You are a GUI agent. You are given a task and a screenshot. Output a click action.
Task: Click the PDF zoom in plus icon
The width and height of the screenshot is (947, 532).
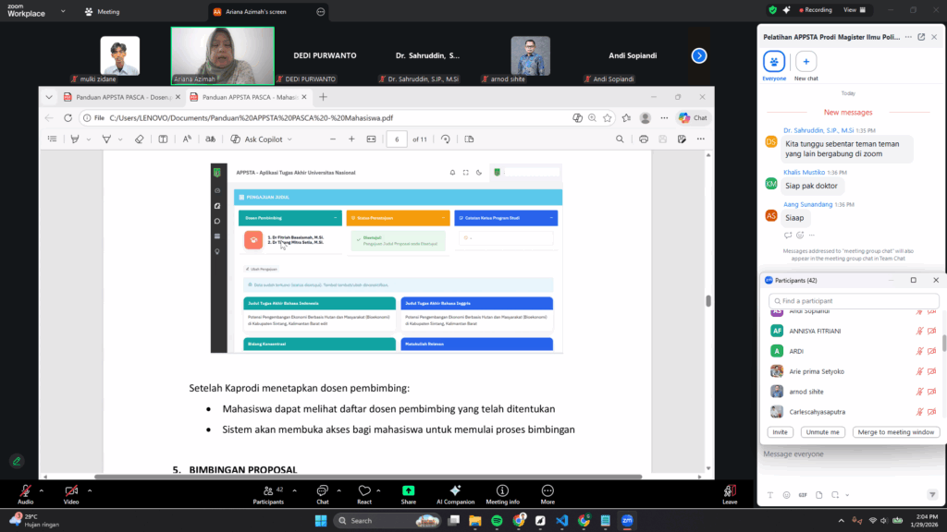351,139
